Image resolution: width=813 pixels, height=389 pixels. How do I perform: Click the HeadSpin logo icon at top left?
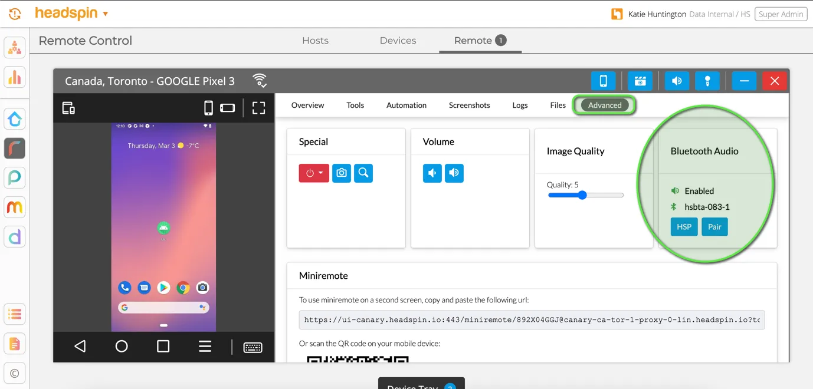pyautogui.click(x=15, y=14)
